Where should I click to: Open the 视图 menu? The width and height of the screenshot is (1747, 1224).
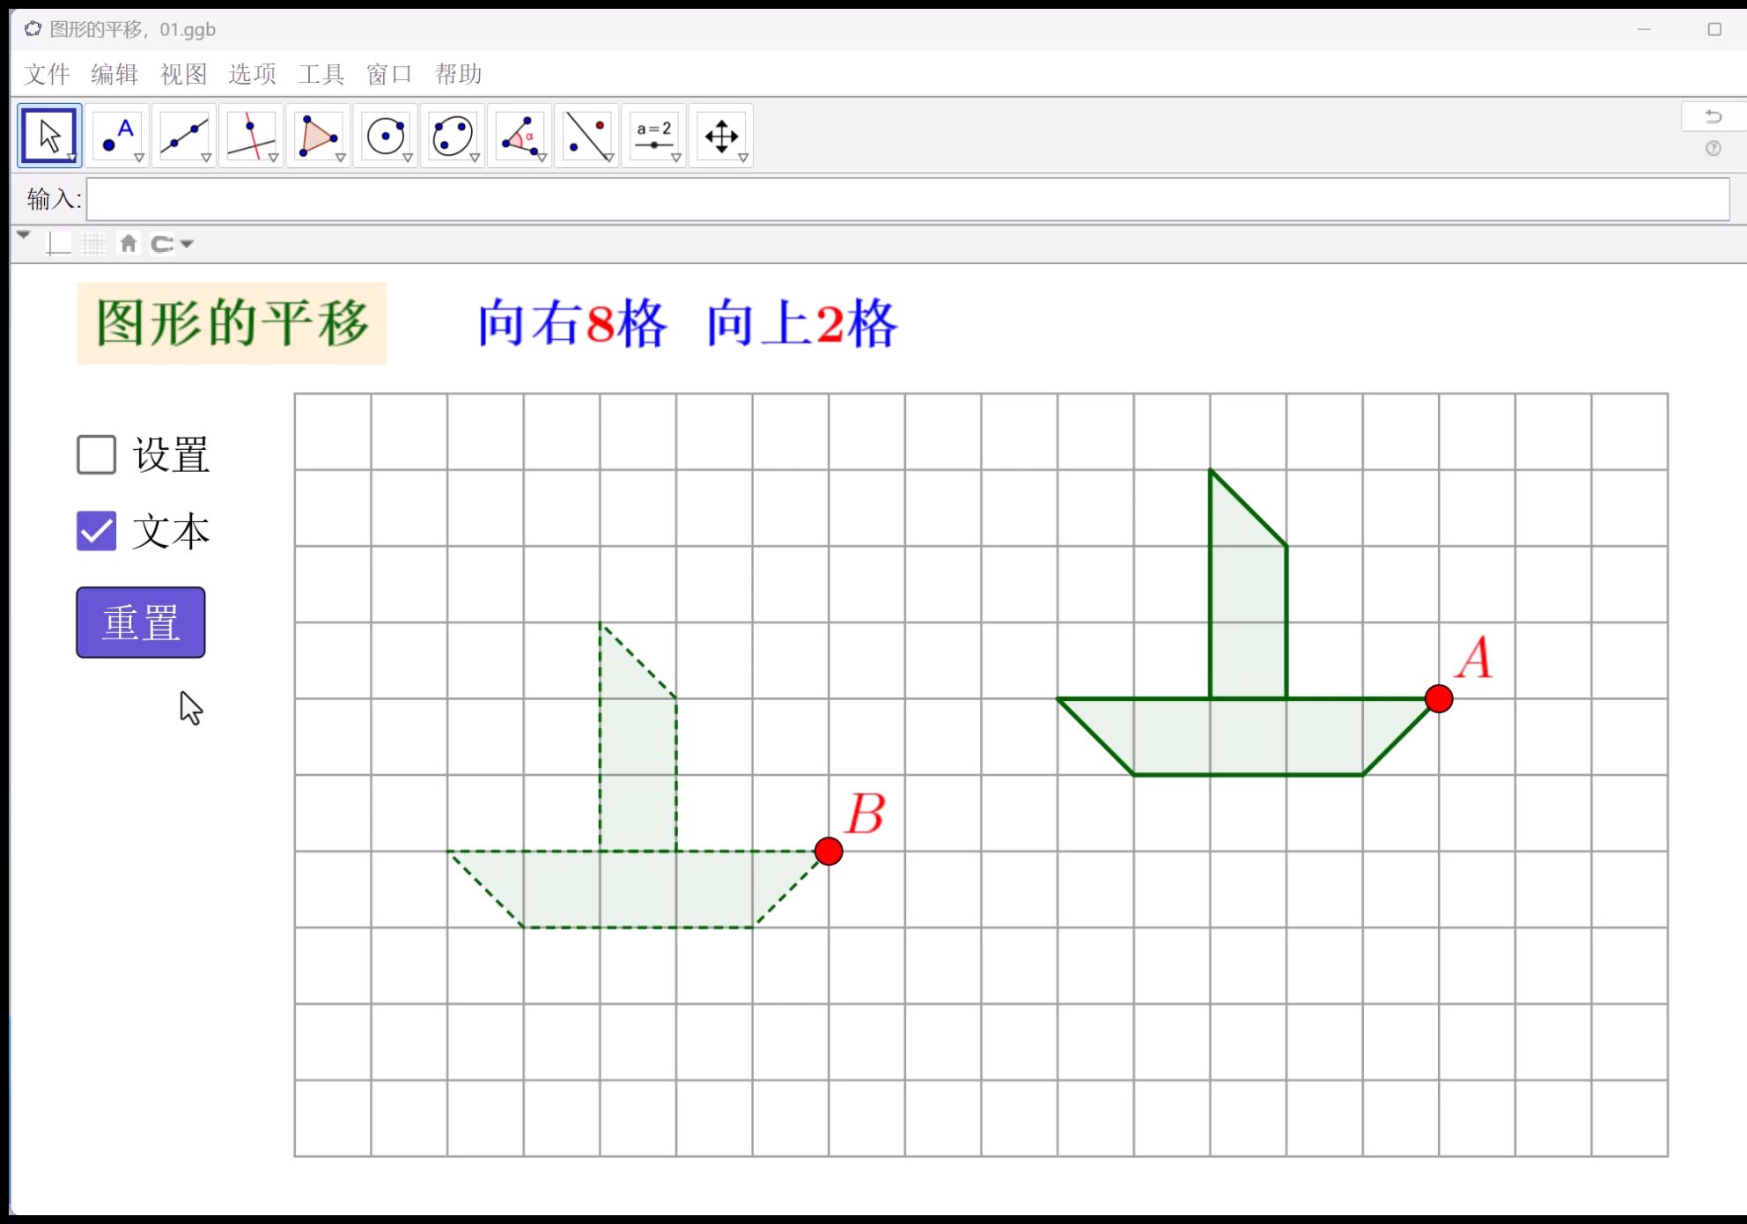tap(184, 74)
